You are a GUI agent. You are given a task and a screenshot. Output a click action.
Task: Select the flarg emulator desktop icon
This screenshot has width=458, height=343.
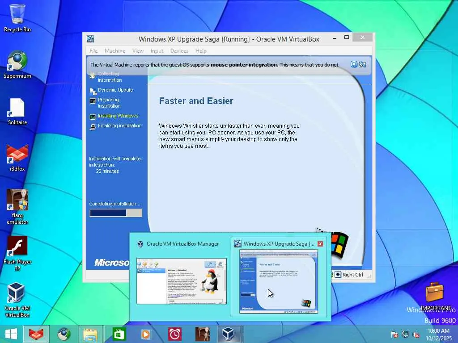tap(17, 206)
